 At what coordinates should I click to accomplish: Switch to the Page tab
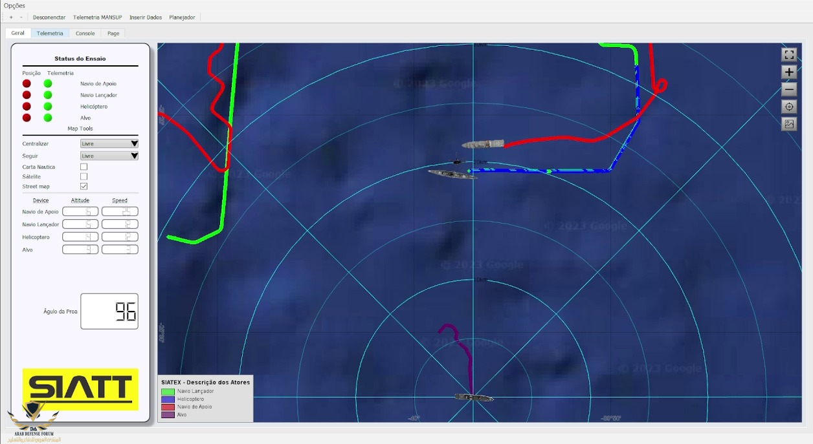113,33
